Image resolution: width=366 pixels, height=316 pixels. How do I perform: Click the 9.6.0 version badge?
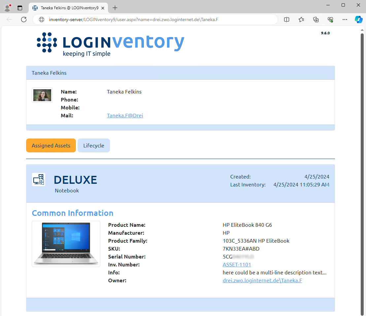[325, 33]
